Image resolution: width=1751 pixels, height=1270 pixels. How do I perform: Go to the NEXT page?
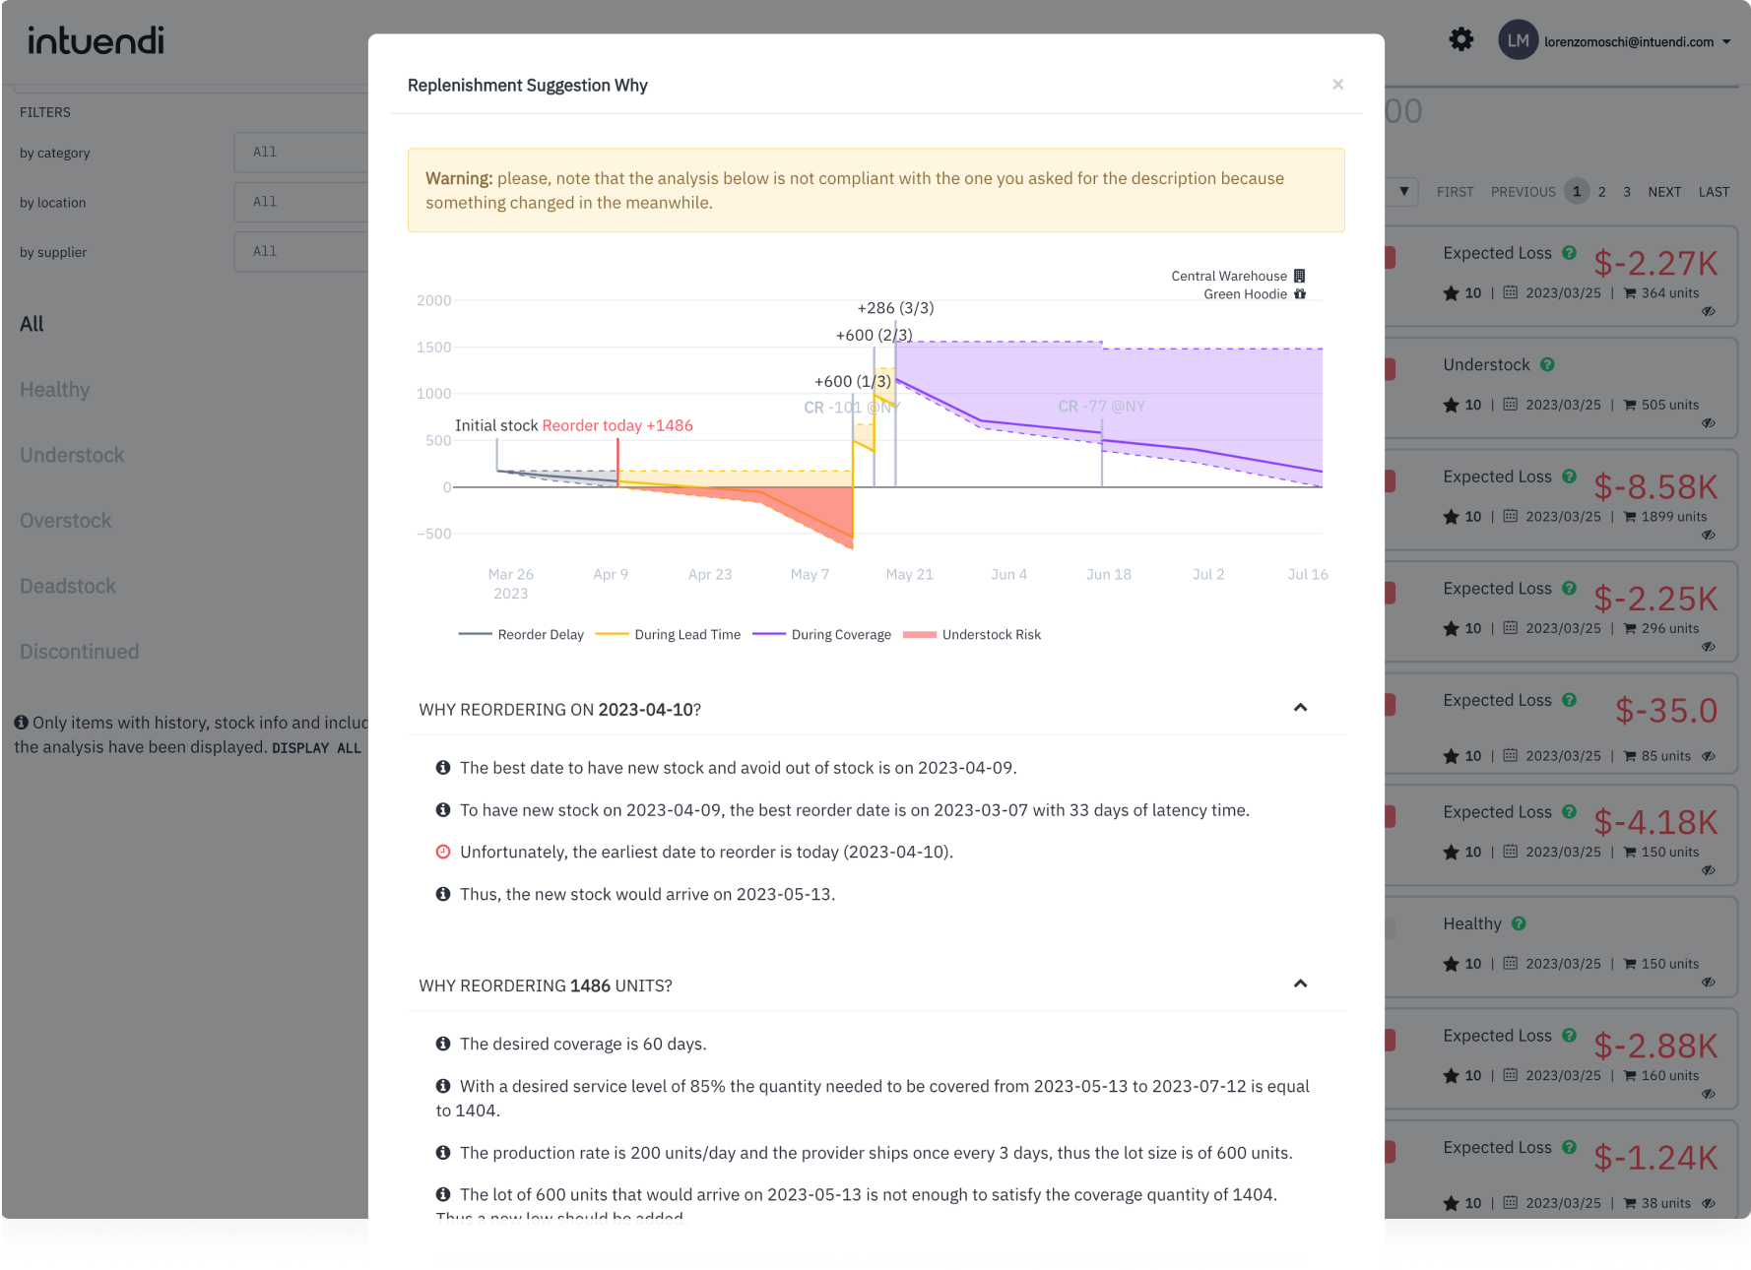1664,192
